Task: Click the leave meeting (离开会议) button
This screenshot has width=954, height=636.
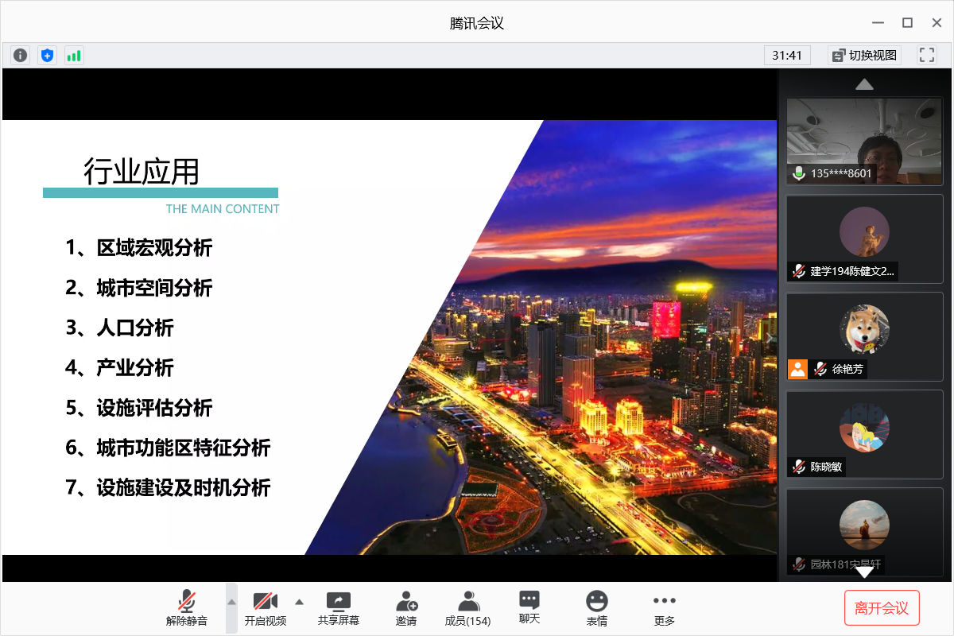Action: 882,608
